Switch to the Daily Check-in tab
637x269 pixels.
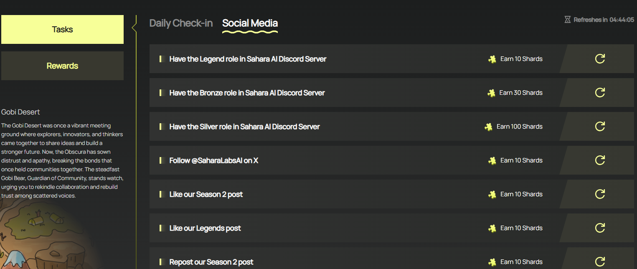[181, 23]
